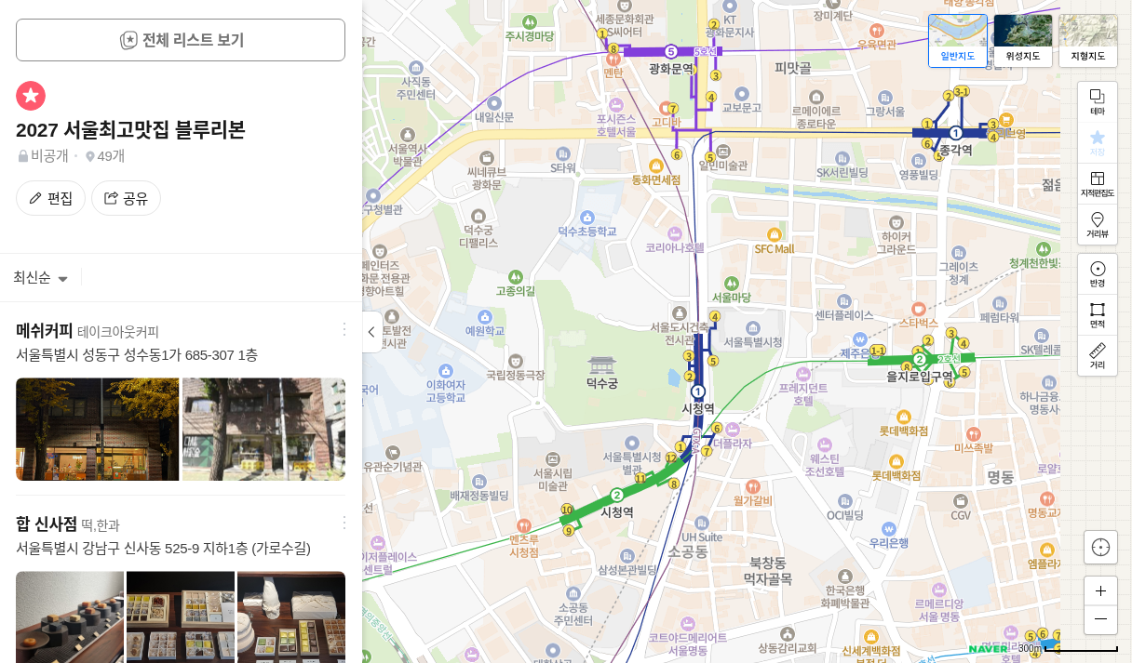Enable the 지적편집도 overlay
The image size is (1132, 663).
pyautogui.click(x=1098, y=184)
